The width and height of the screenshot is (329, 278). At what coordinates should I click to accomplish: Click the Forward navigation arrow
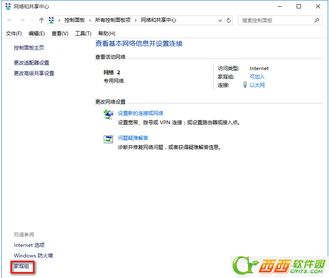[x=22, y=20]
